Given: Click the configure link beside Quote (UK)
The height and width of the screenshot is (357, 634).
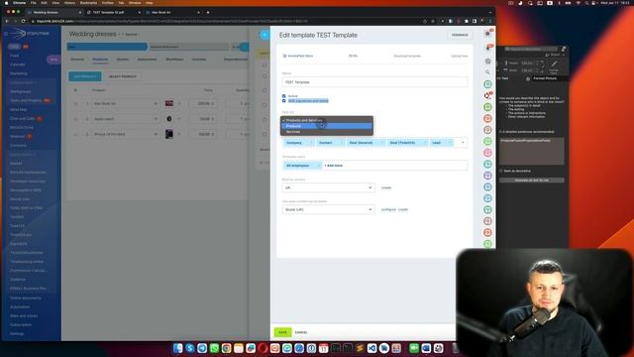Looking at the screenshot, I should coord(388,209).
